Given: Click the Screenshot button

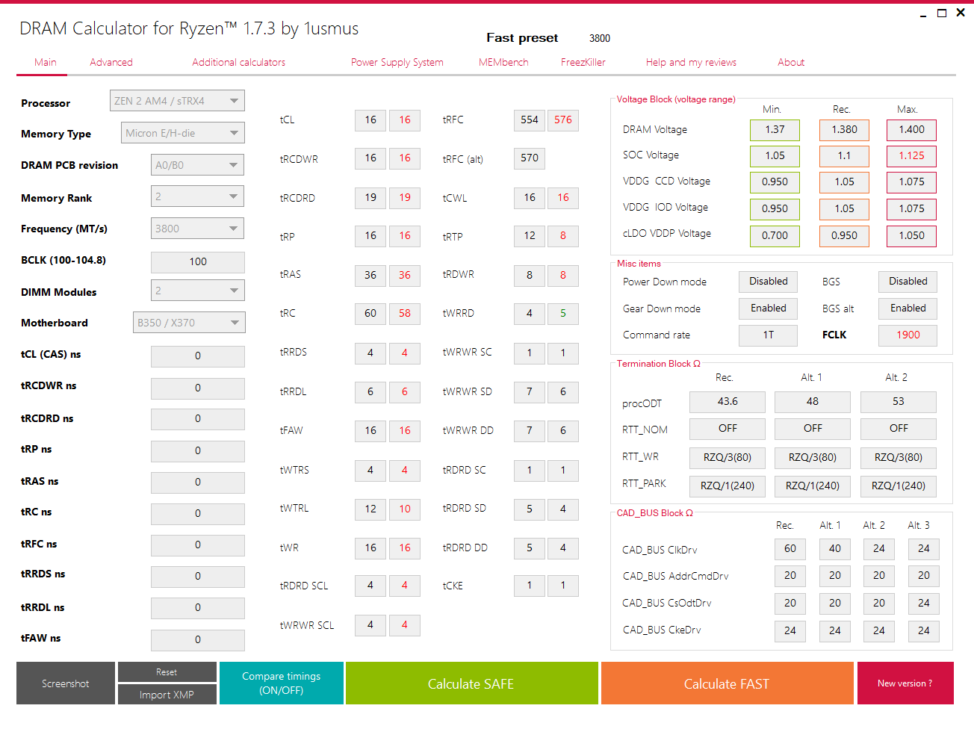Looking at the screenshot, I should click(66, 683).
